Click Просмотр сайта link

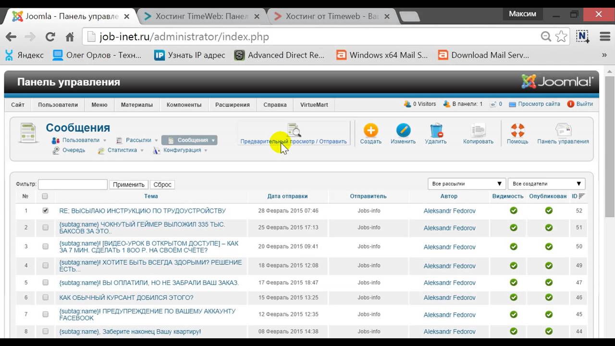tap(539, 104)
